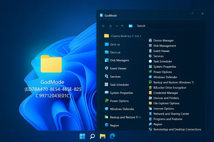Click the Task Scheduler text in right list
Viewport: 214px width, 142px height.
pos(163,61)
